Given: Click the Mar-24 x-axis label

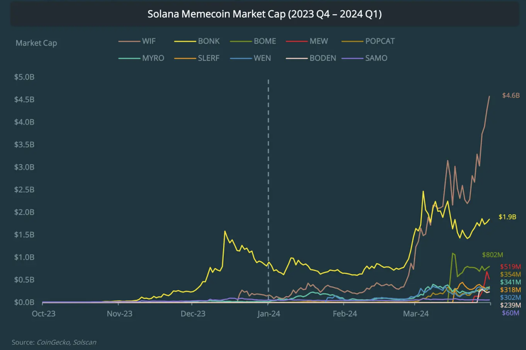Looking at the screenshot, I should pyautogui.click(x=416, y=314).
